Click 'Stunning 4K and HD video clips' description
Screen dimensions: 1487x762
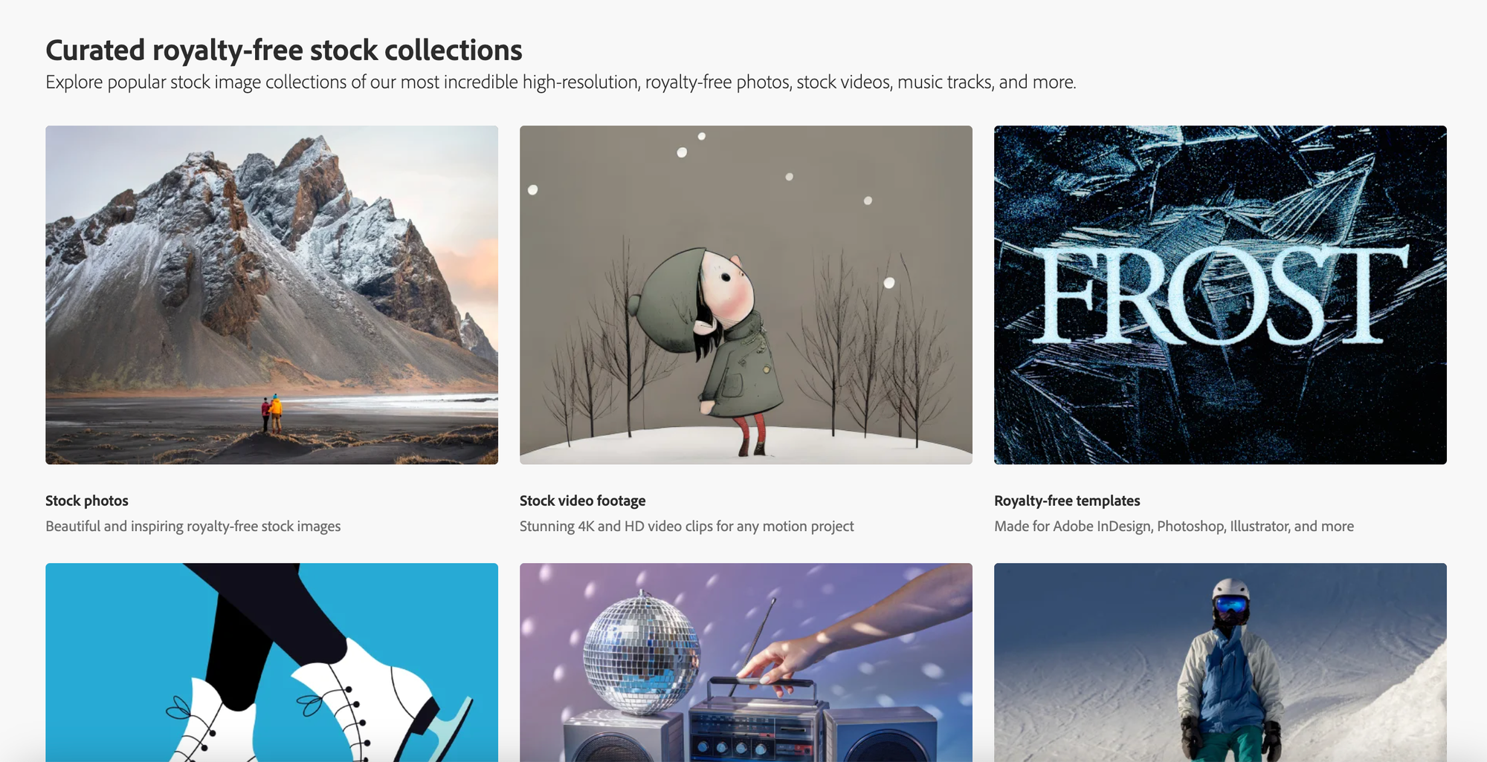point(686,526)
